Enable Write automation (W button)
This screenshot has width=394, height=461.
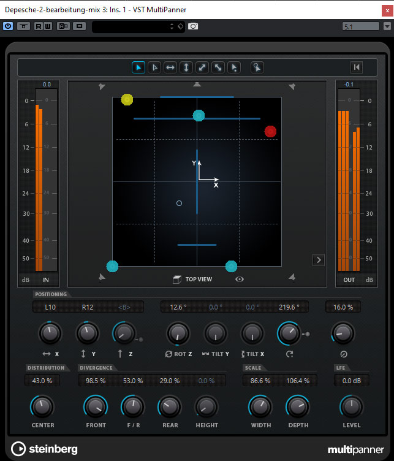point(48,26)
